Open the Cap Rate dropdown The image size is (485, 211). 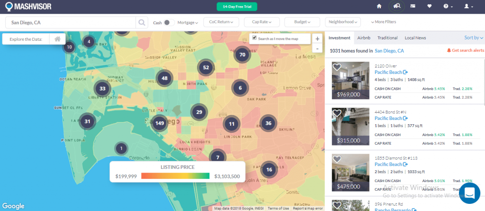261,22
